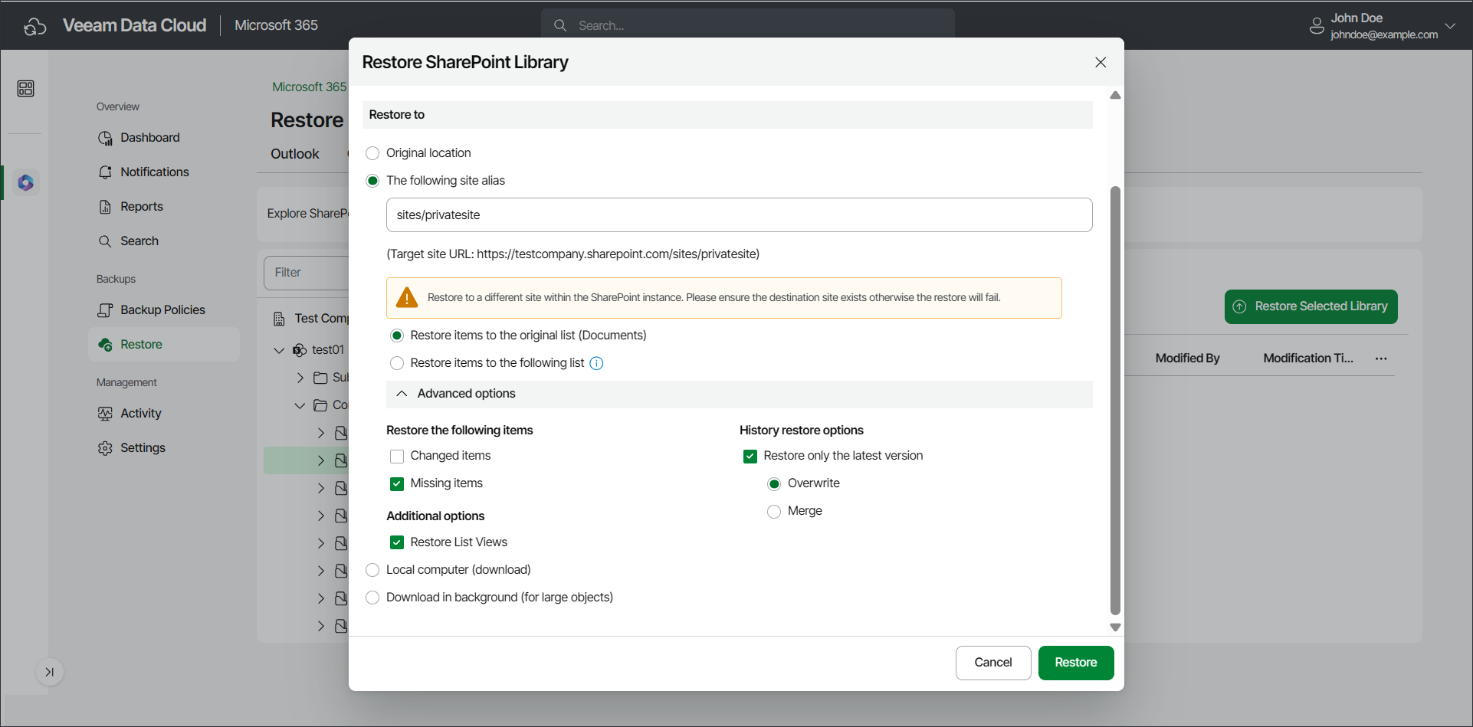Viewport: 1473px width, 727px height.
Task: Expand the collapsed sidebar arrow button
Action: pyautogui.click(x=50, y=672)
